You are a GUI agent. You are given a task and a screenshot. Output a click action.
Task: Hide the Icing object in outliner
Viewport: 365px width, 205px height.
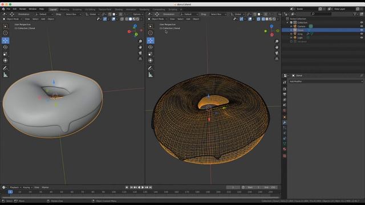click(362, 34)
